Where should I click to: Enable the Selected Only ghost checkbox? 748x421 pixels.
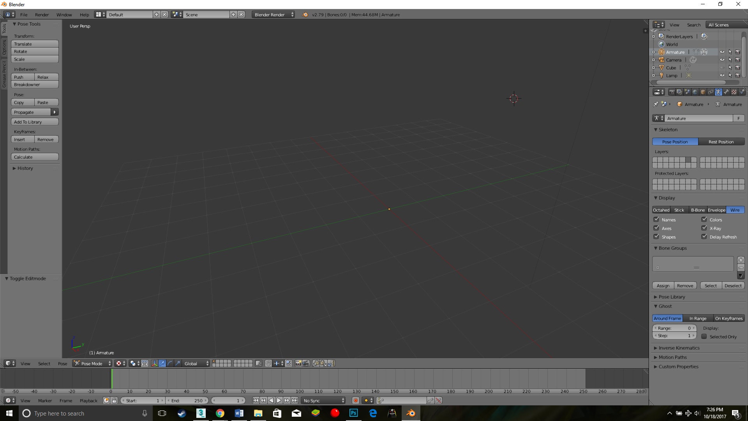704,336
